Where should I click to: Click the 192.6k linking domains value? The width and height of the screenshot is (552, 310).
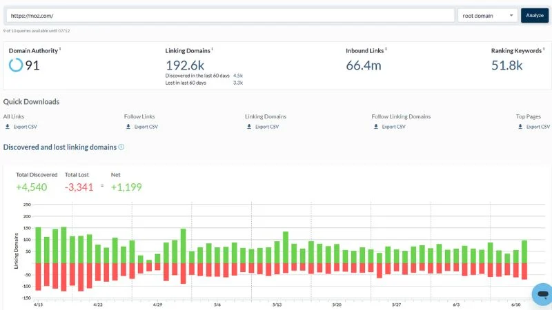185,65
